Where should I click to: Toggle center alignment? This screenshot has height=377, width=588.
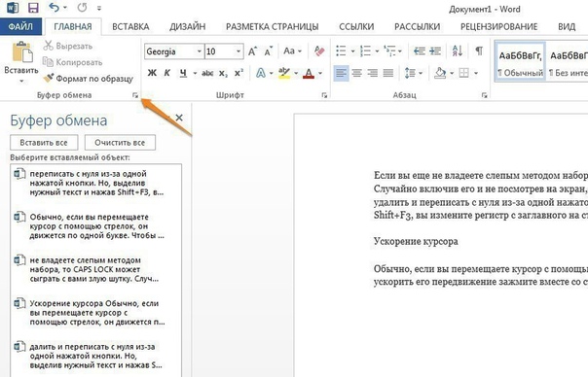pyautogui.click(x=356, y=73)
